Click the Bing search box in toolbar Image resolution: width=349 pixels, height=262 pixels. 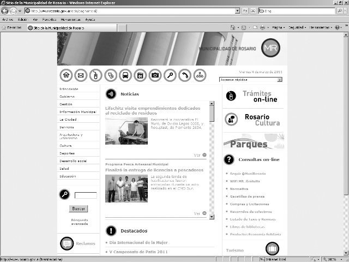(297, 11)
